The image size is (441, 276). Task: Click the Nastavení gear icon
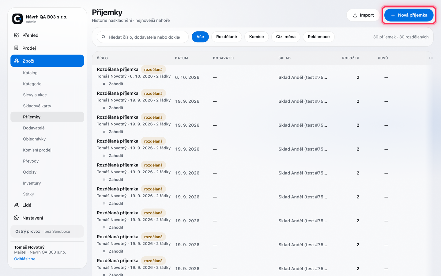pyautogui.click(x=16, y=218)
